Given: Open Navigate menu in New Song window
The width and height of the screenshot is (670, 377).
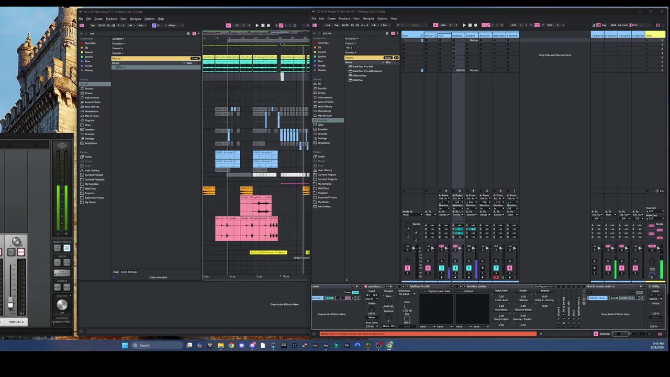Looking at the screenshot, I should (x=136, y=19).
